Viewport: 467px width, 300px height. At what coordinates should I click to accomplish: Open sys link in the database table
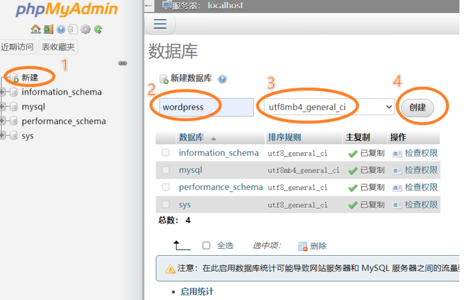click(185, 205)
